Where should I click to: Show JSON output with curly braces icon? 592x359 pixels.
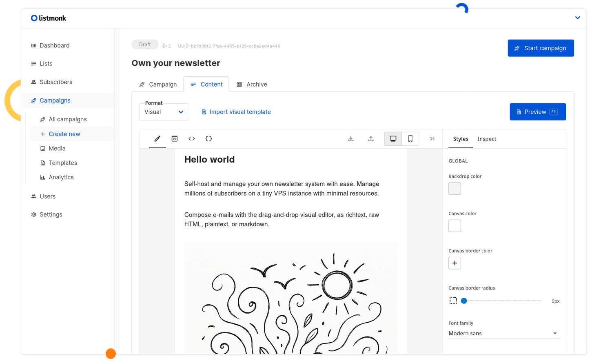coord(209,139)
